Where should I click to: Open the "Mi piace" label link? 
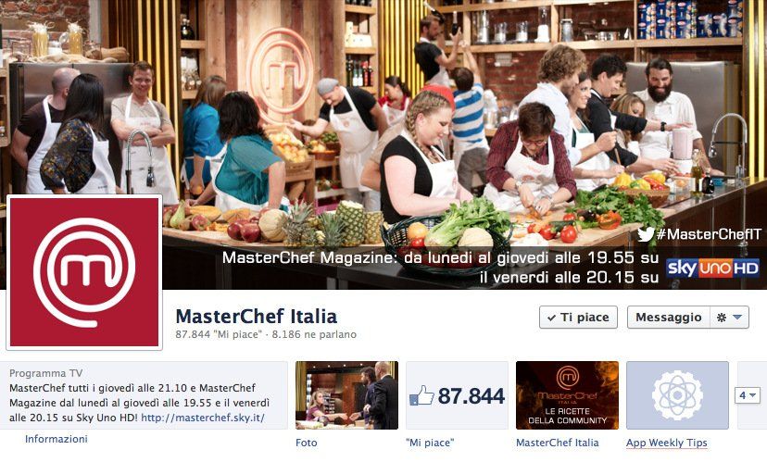pyautogui.click(x=430, y=443)
